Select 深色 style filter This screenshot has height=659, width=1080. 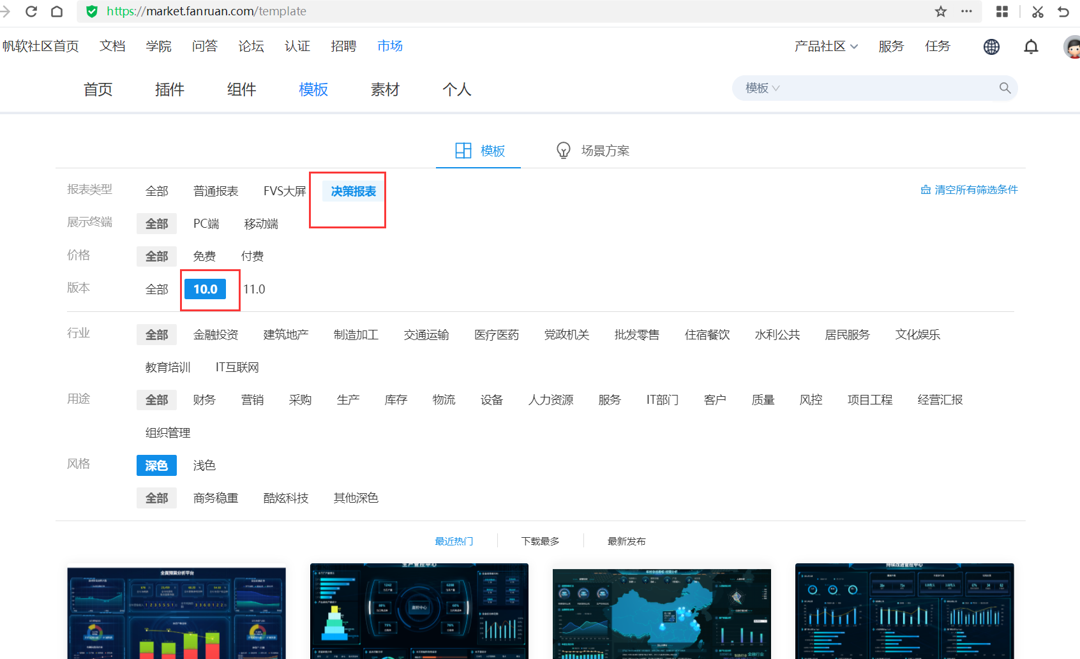(156, 466)
